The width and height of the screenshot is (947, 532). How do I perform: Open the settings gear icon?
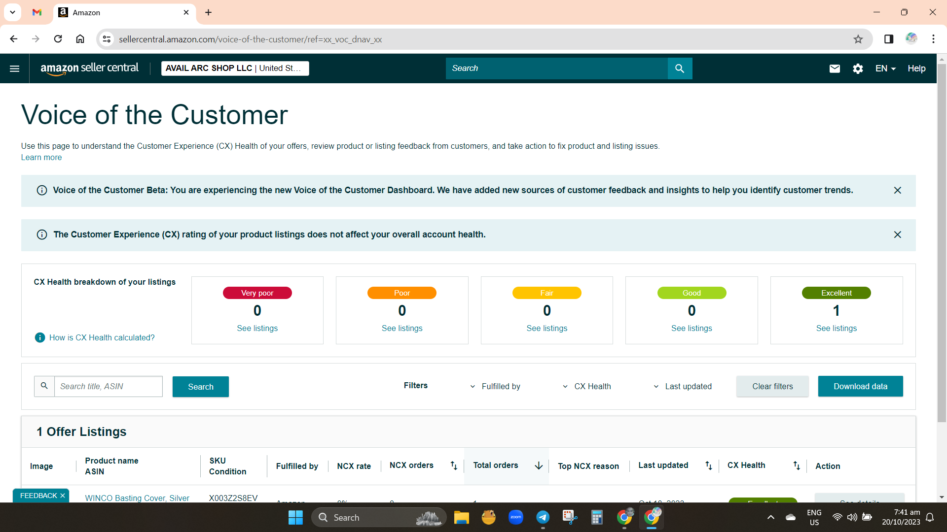tap(858, 68)
